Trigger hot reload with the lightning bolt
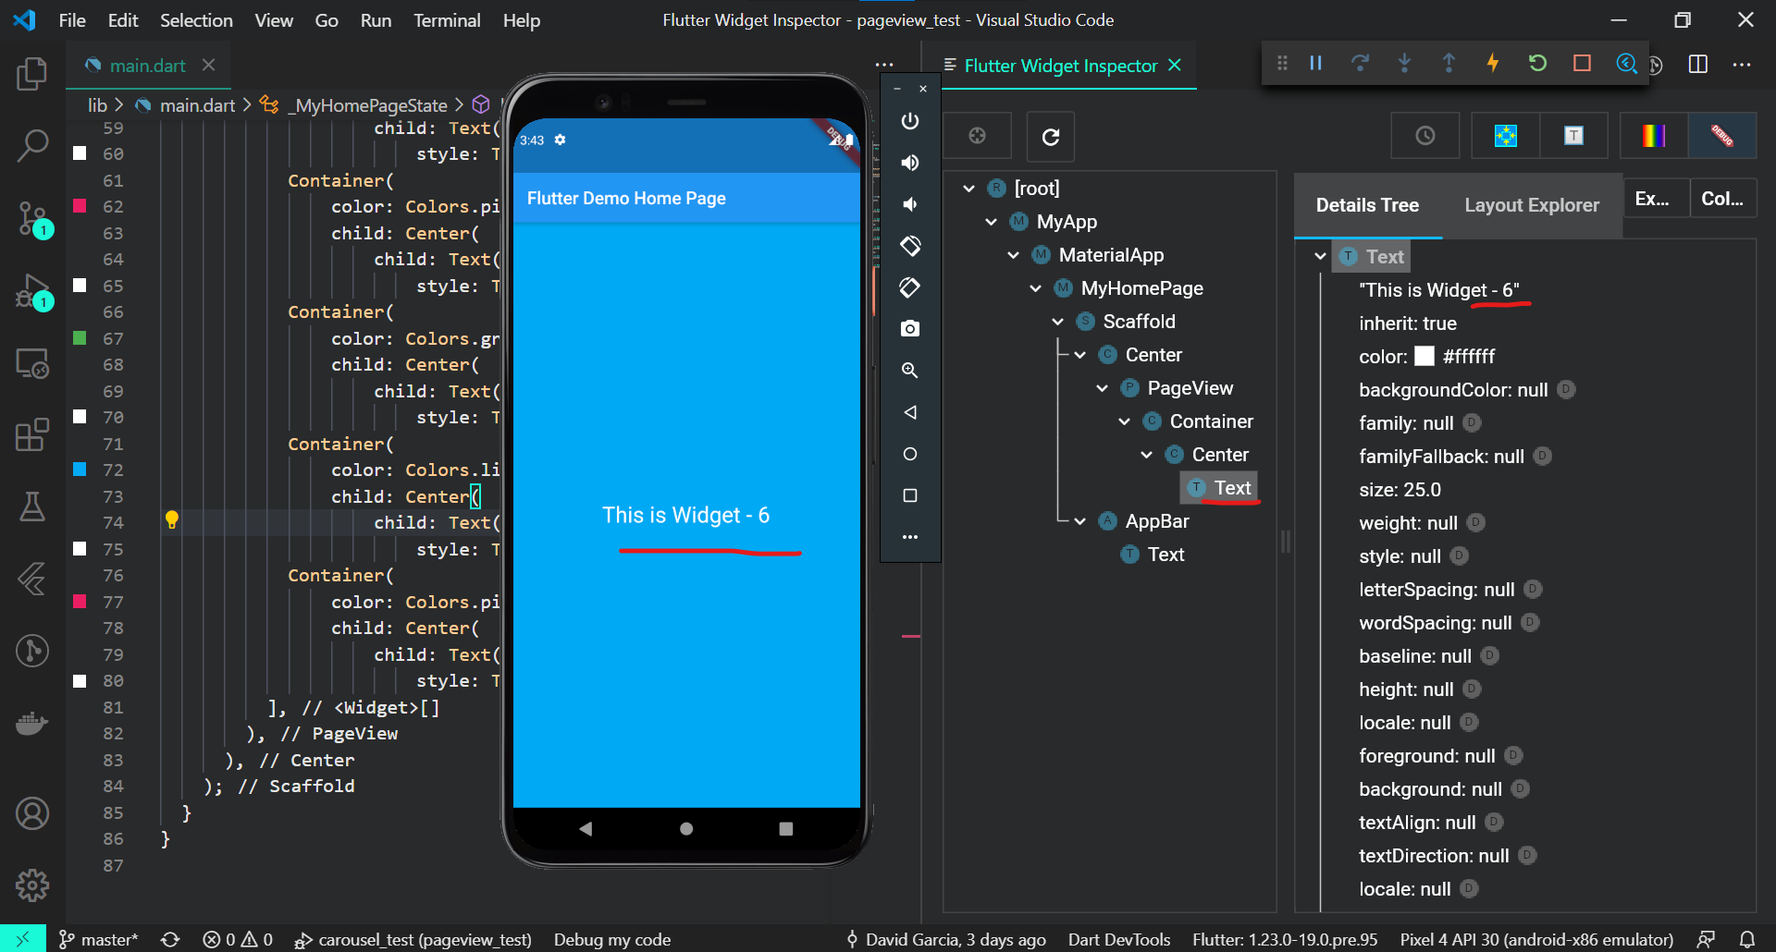 (1493, 63)
